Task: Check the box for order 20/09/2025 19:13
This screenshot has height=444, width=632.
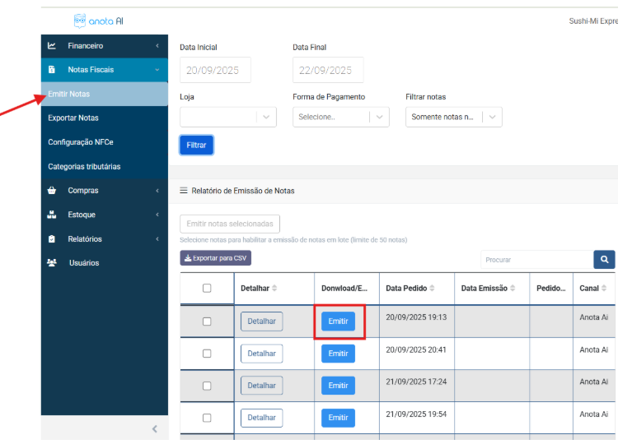Action: click(x=207, y=321)
